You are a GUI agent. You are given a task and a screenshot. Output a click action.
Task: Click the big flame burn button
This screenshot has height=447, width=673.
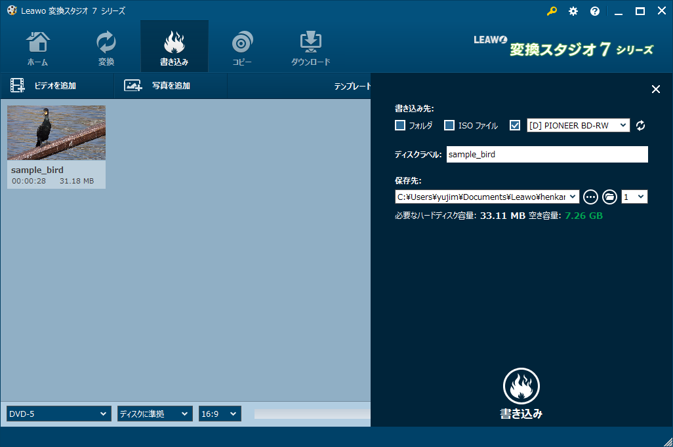pyautogui.click(x=521, y=386)
